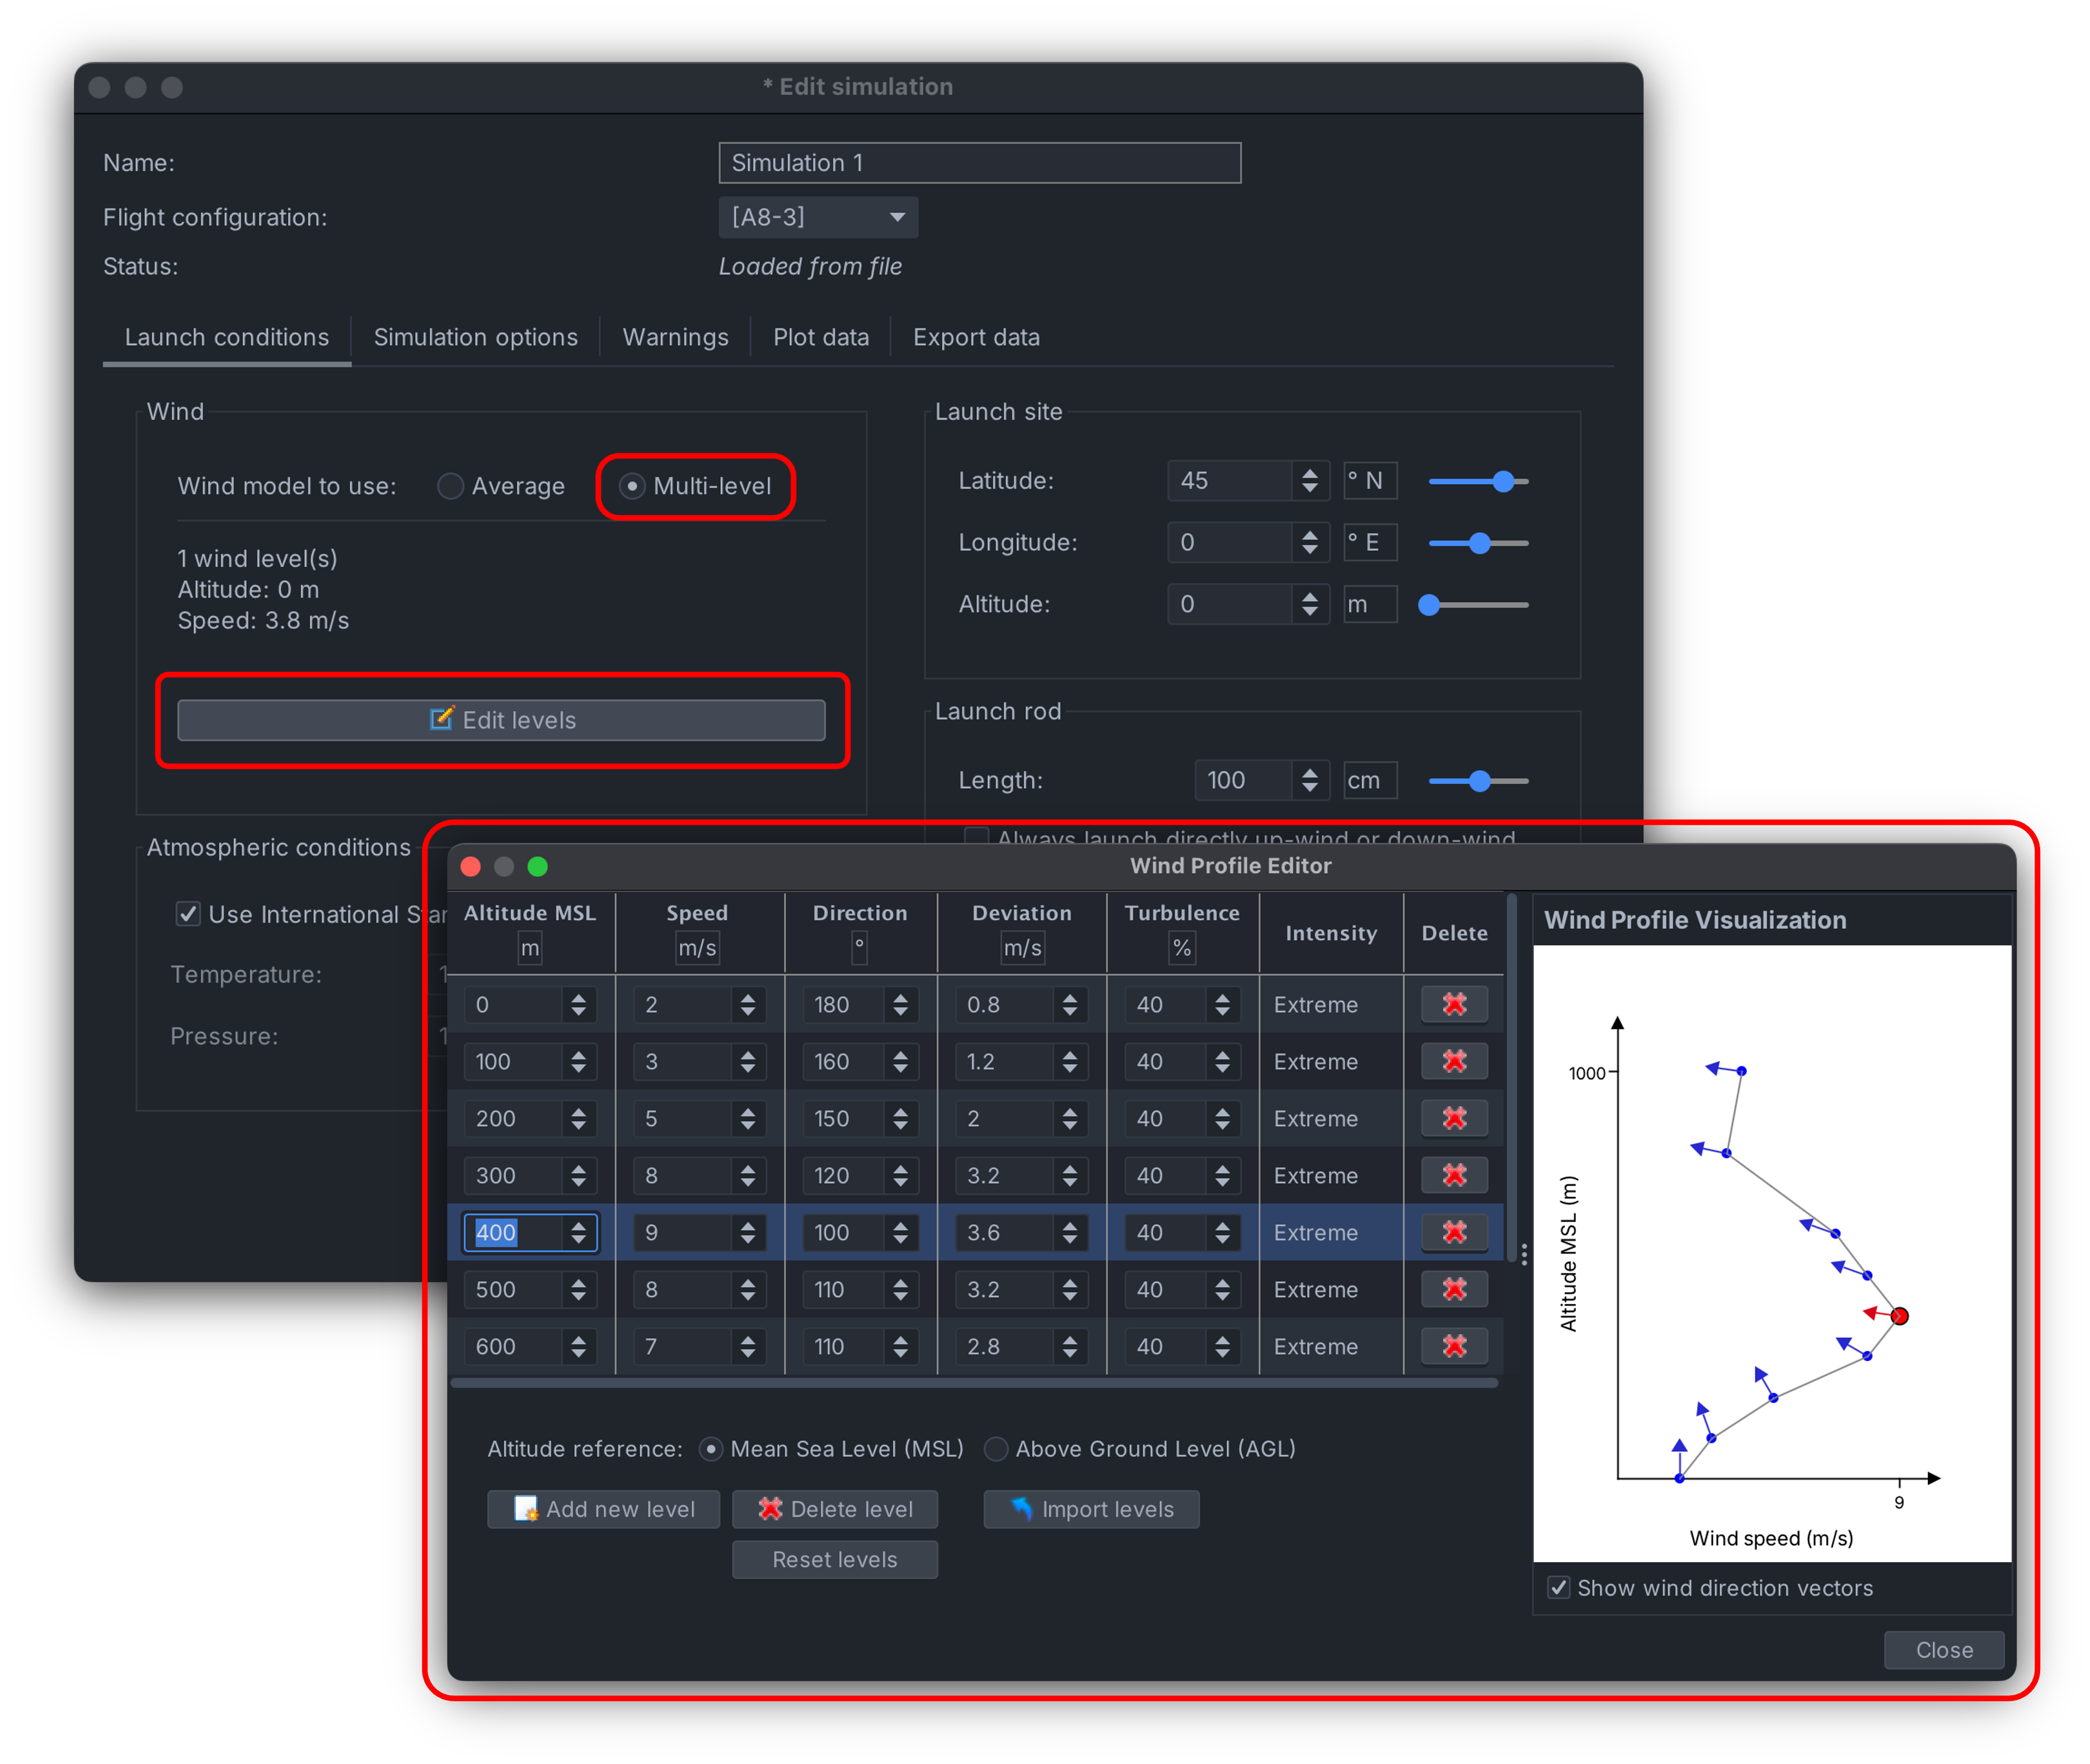Click the Add new level button
Viewport: 2090px width, 1764px height.
[603, 1509]
